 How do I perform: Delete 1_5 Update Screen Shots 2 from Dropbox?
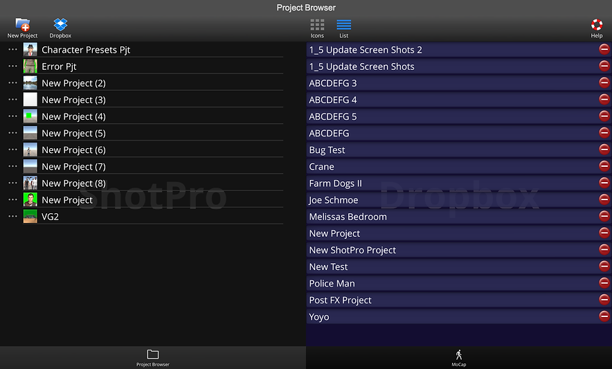pos(604,49)
